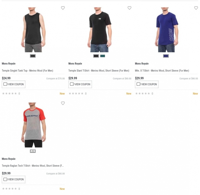View coupon for Temple Raglan Tech T-Shirt
The image size is (200, 195).
(x=14, y=179)
